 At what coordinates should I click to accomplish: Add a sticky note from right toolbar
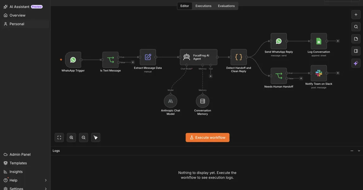click(356, 39)
